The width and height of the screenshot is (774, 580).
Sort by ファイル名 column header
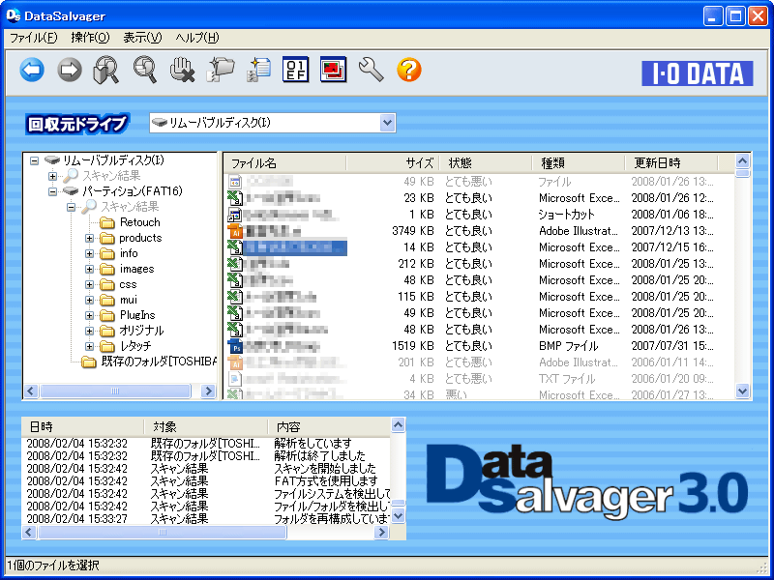click(284, 162)
